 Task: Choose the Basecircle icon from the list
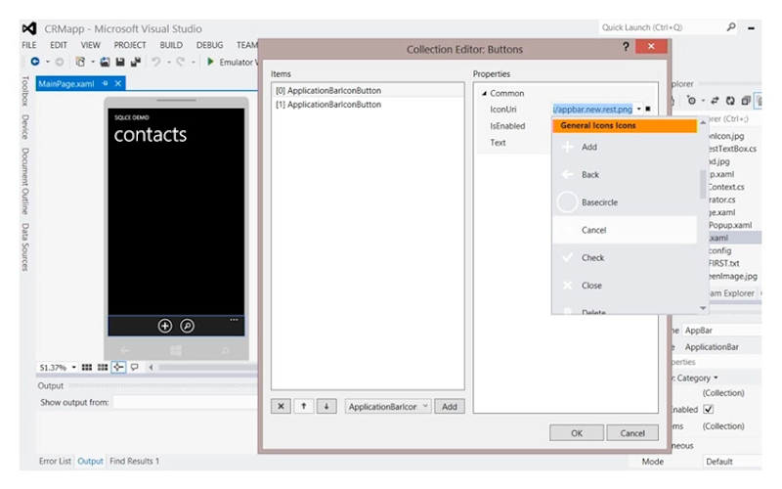click(625, 202)
